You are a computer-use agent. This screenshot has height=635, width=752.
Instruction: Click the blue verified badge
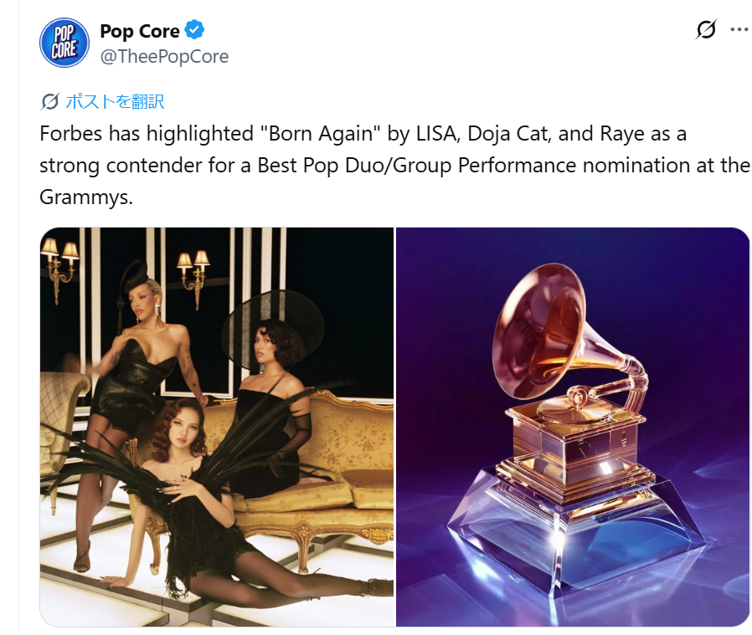(194, 30)
